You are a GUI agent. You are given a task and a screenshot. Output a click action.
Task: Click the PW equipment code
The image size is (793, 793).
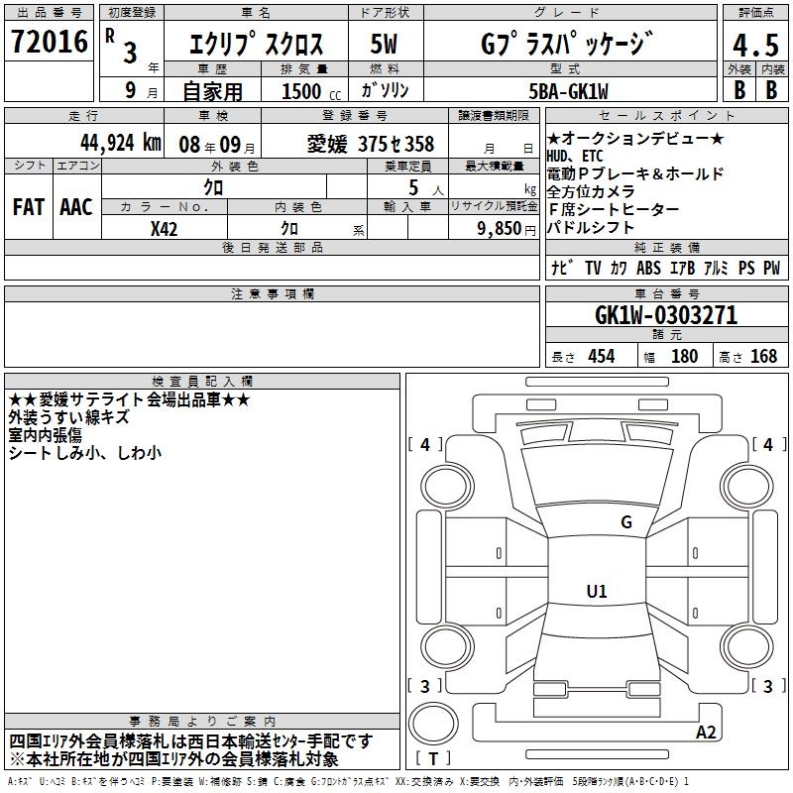[x=772, y=268]
